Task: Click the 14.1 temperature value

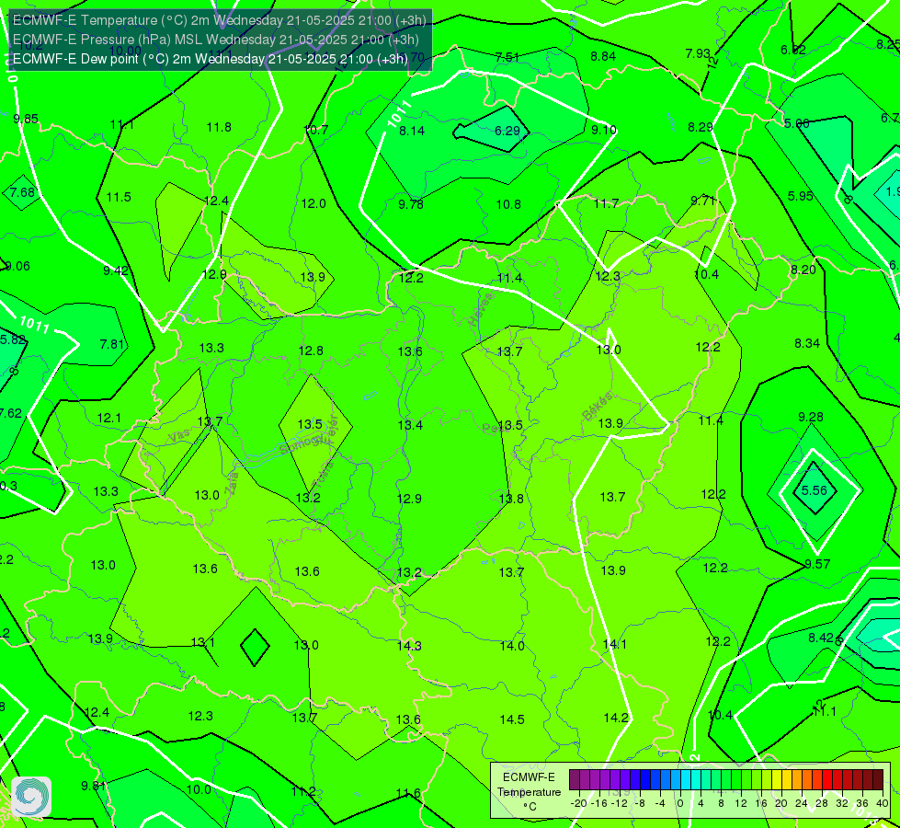Action: tap(615, 644)
